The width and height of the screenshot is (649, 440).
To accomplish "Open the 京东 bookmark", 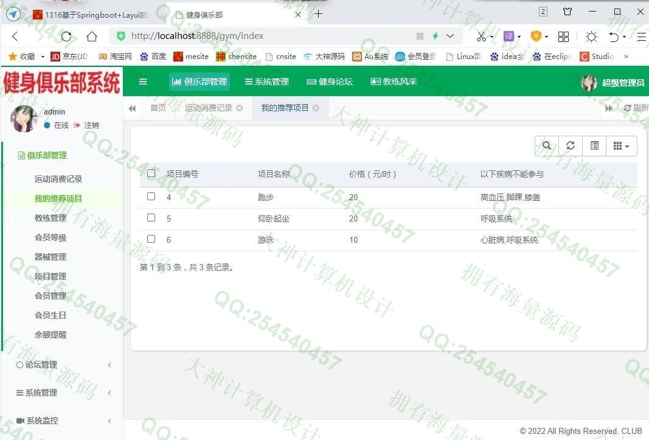I will (69, 57).
